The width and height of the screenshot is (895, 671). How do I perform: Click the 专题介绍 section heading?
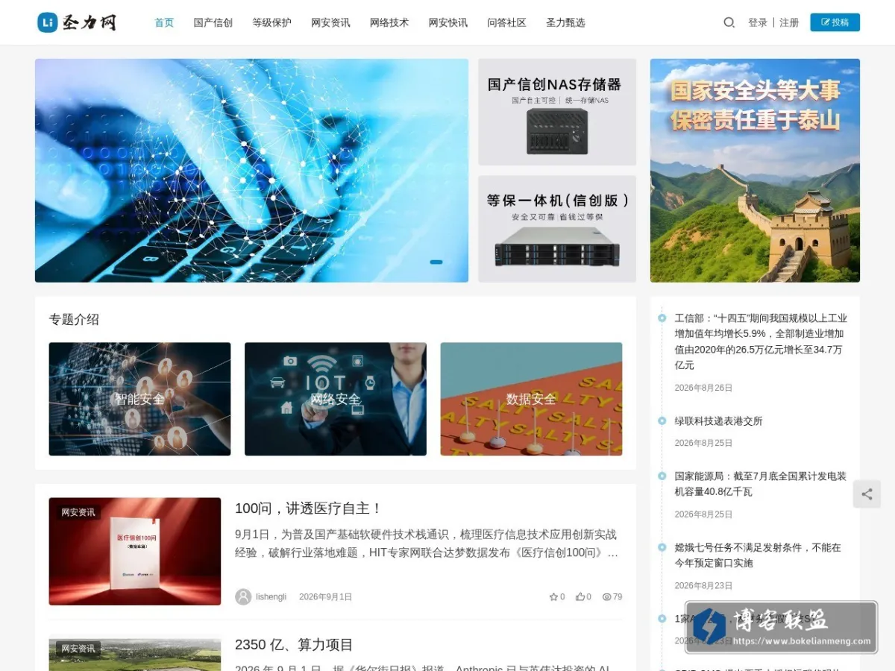pyautogui.click(x=74, y=319)
